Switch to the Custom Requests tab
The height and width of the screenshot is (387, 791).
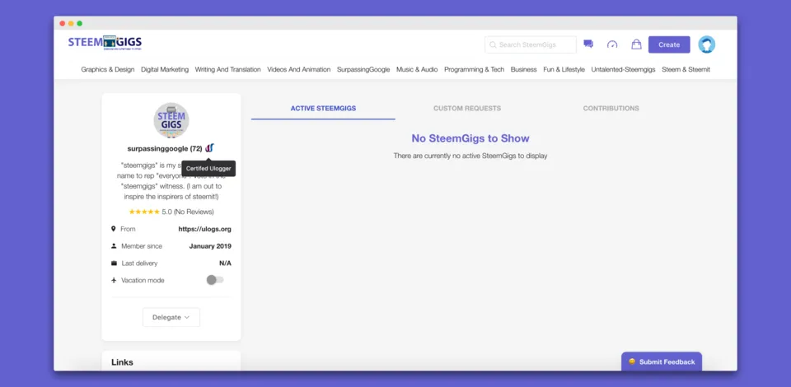[x=467, y=109]
